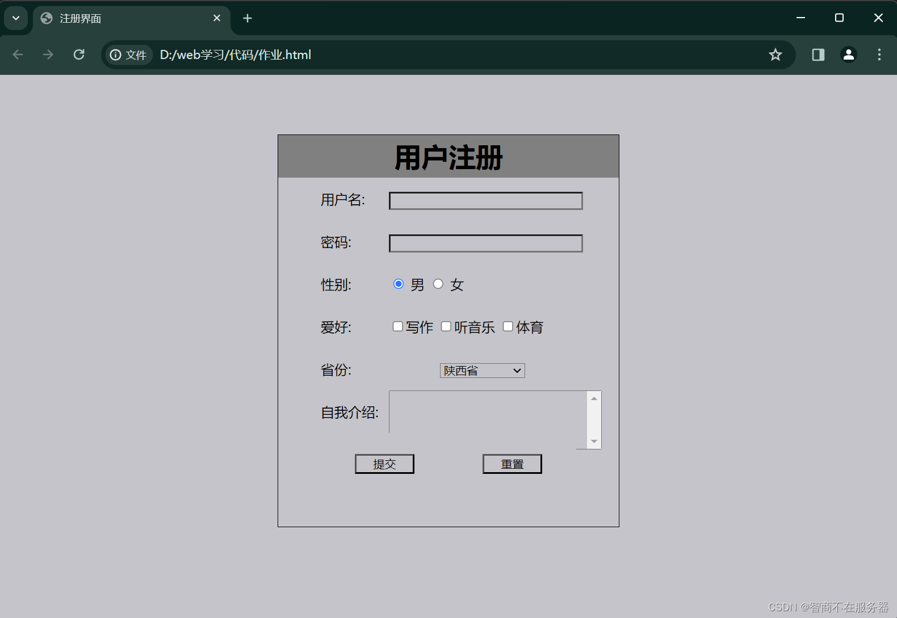Click textarea scrollbar up arrow
The image size is (897, 618).
click(x=594, y=398)
